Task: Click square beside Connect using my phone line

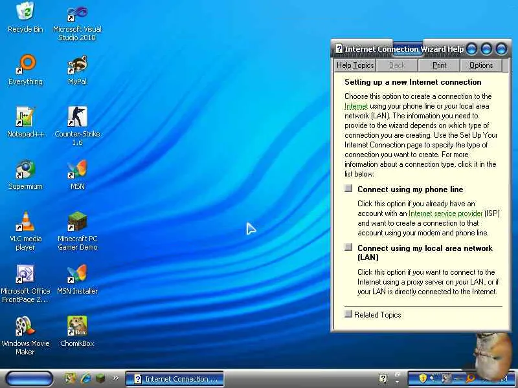Action: click(348, 188)
